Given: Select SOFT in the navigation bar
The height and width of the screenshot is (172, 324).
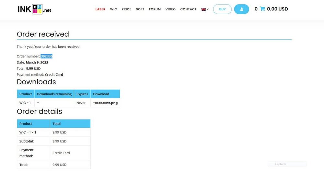Looking at the screenshot, I should [140, 9].
